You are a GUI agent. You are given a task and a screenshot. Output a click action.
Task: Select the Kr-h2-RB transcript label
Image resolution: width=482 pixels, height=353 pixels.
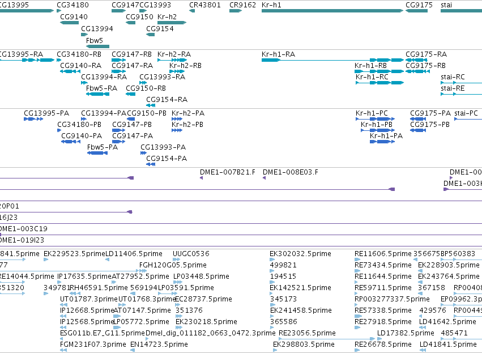(x=185, y=66)
